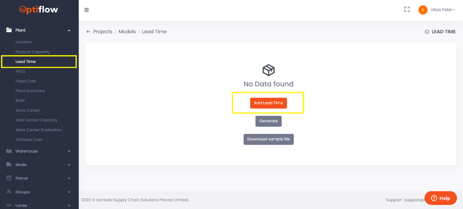Select MOQ from Plant menu
Viewport: 463px width, 209px height.
[20, 71]
